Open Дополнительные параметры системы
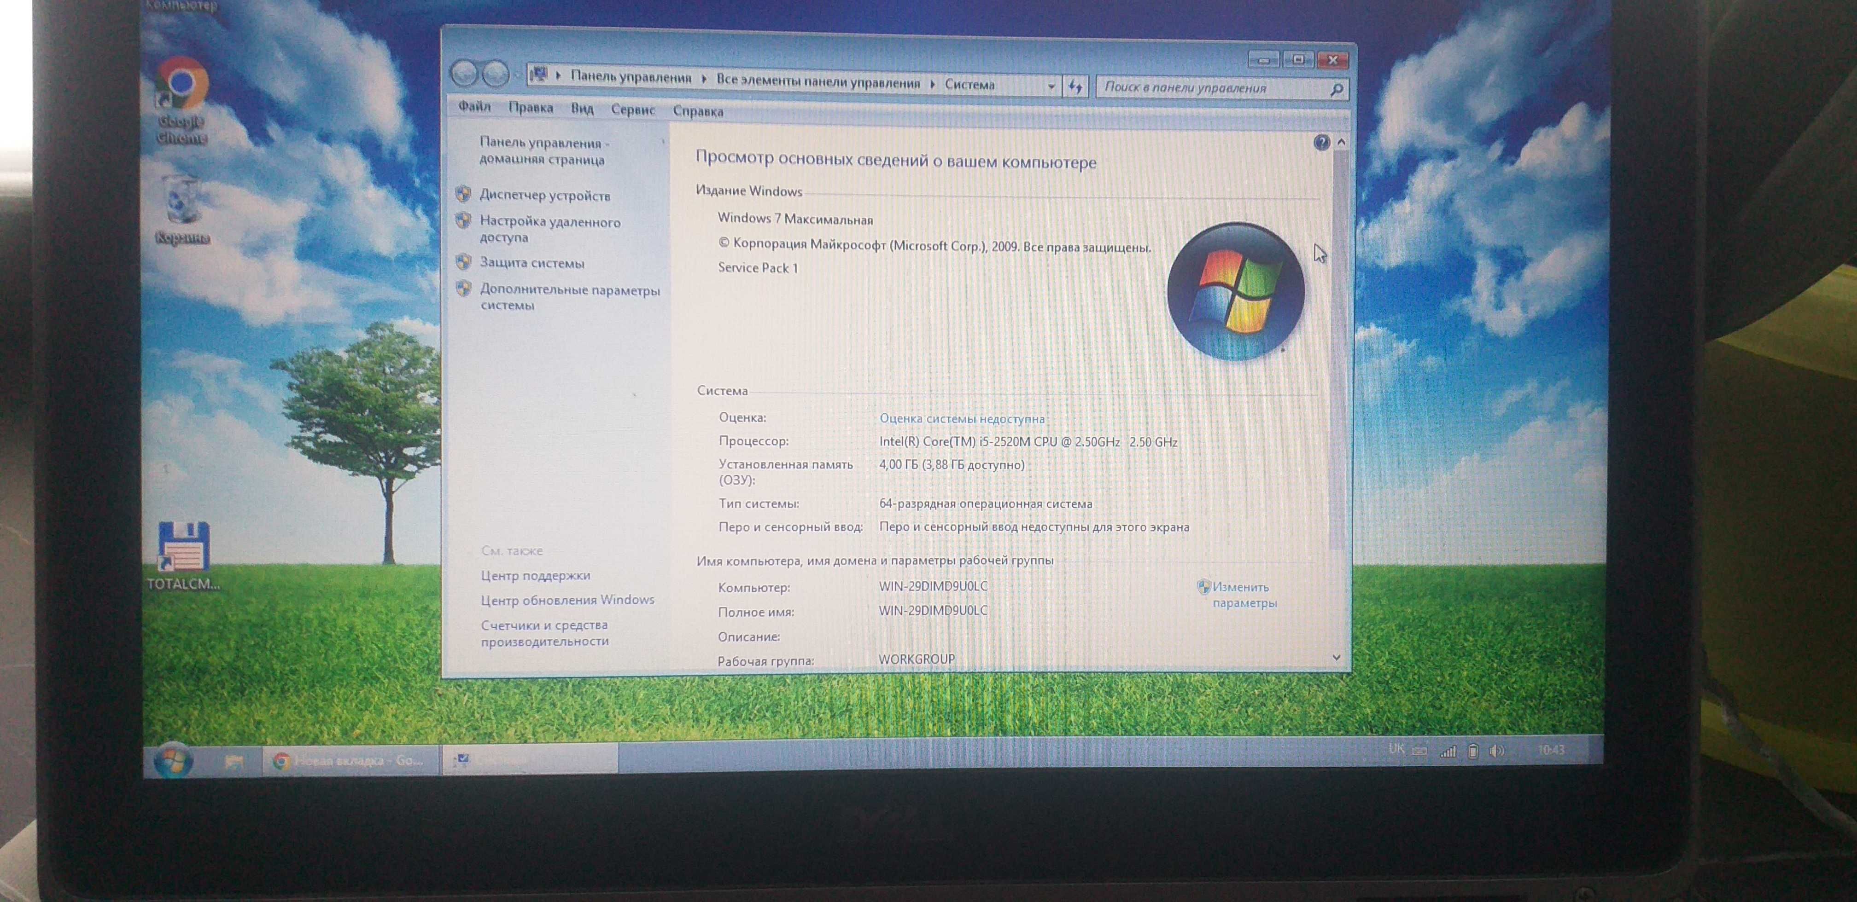 click(x=570, y=297)
